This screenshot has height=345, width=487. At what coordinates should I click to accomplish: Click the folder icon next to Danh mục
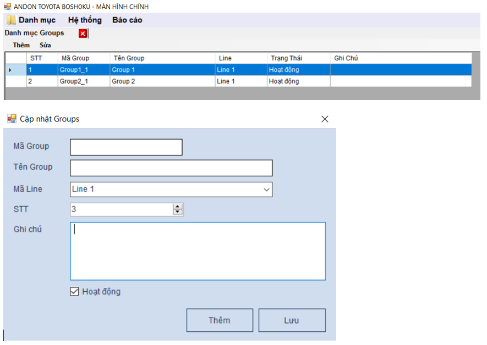coord(11,20)
